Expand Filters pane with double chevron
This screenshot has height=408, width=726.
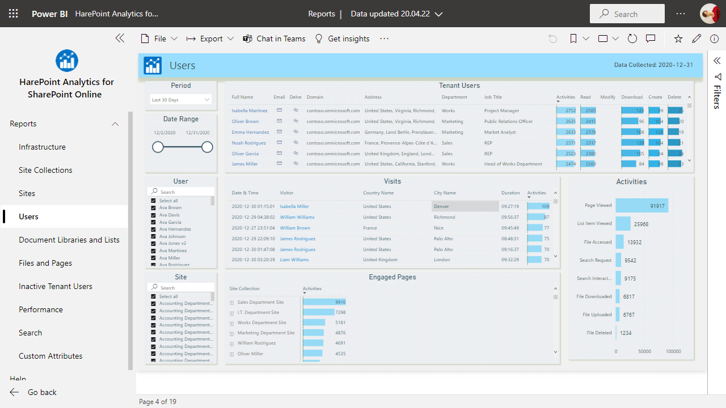(x=717, y=61)
